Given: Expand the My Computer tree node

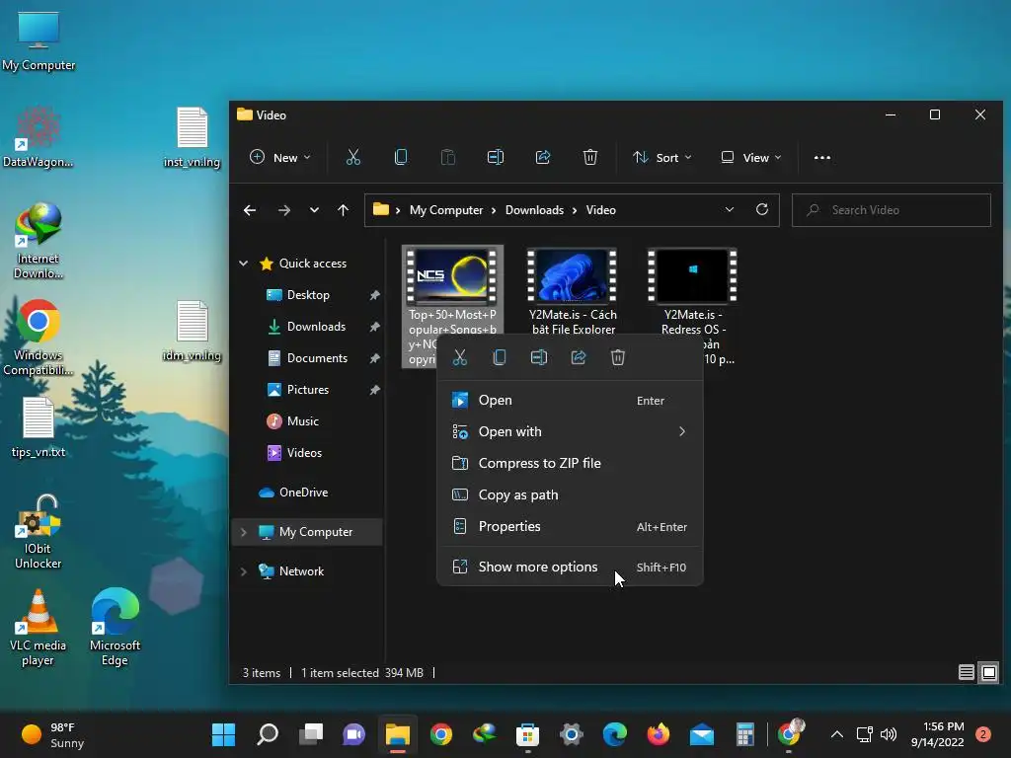Looking at the screenshot, I should click(x=244, y=532).
